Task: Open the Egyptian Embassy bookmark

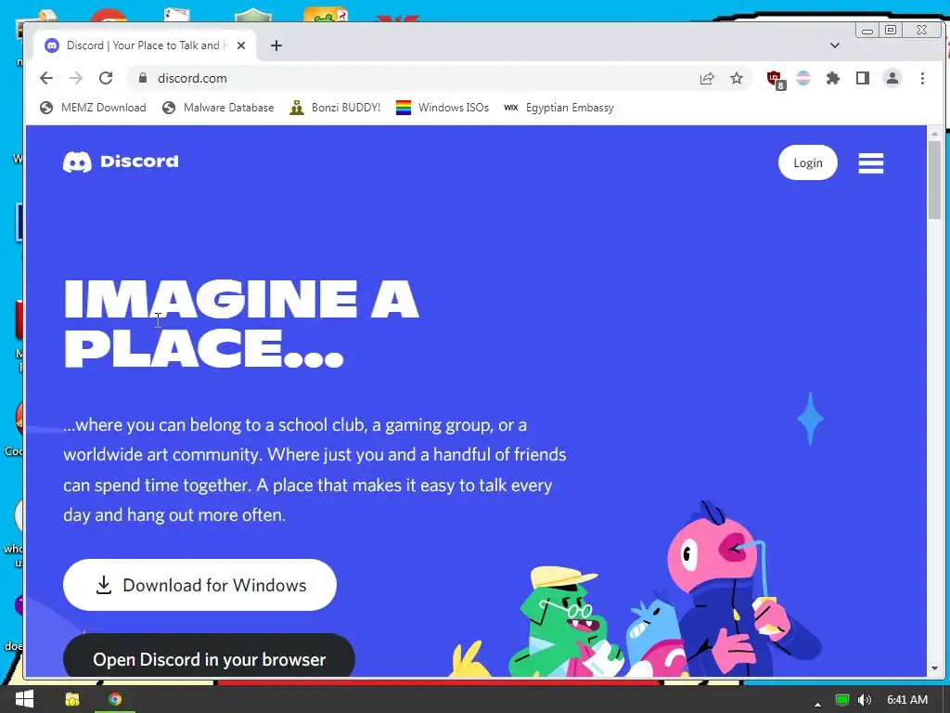Action: (x=558, y=108)
